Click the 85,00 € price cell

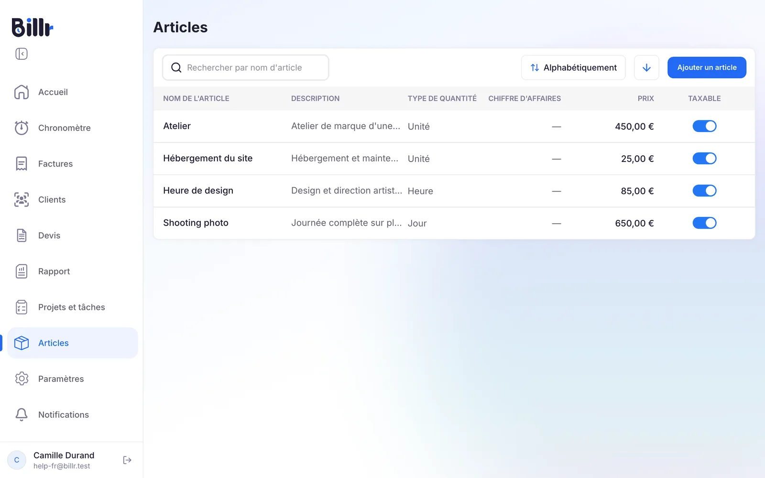pyautogui.click(x=637, y=191)
